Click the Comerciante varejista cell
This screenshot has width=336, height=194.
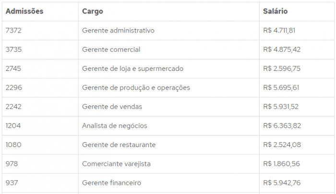[x=116, y=164]
